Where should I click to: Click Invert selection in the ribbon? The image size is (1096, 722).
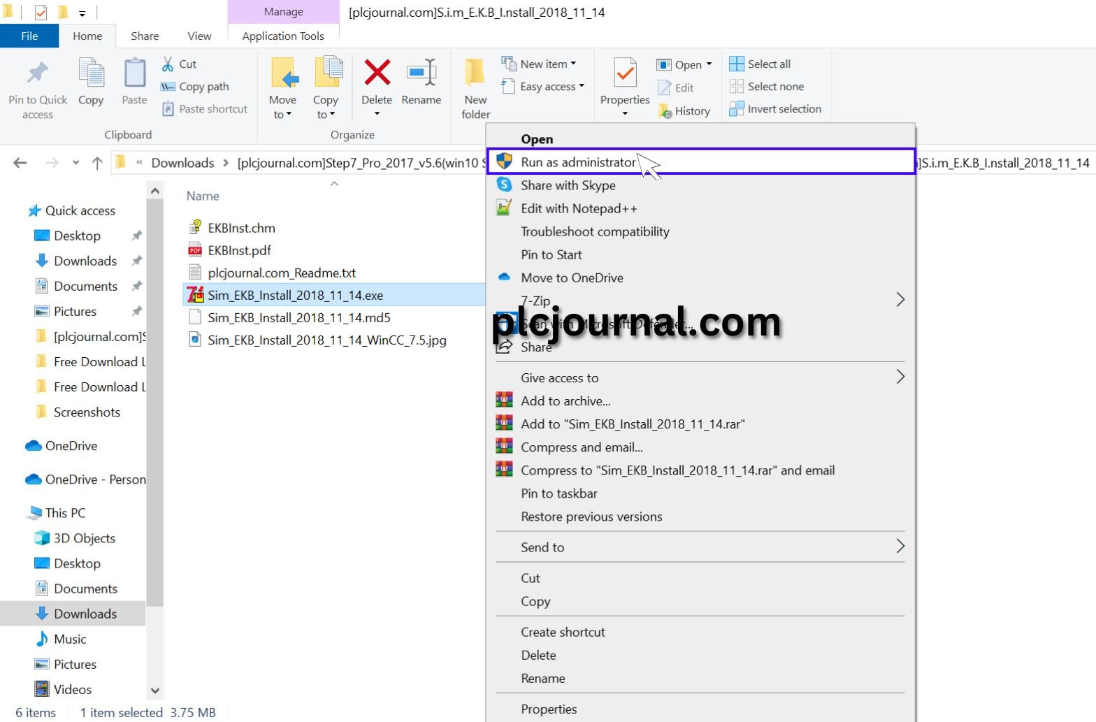[775, 109]
